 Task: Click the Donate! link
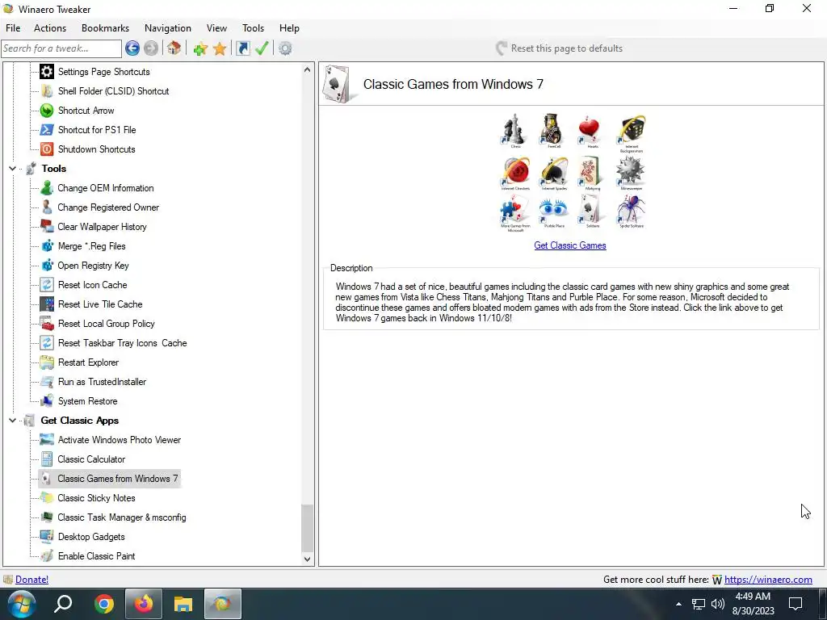pyautogui.click(x=31, y=580)
